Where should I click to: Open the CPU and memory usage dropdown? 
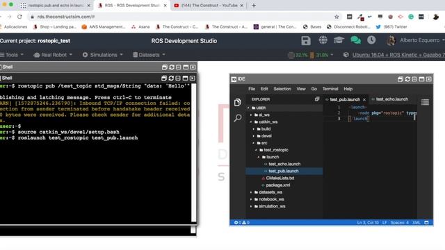311,55
